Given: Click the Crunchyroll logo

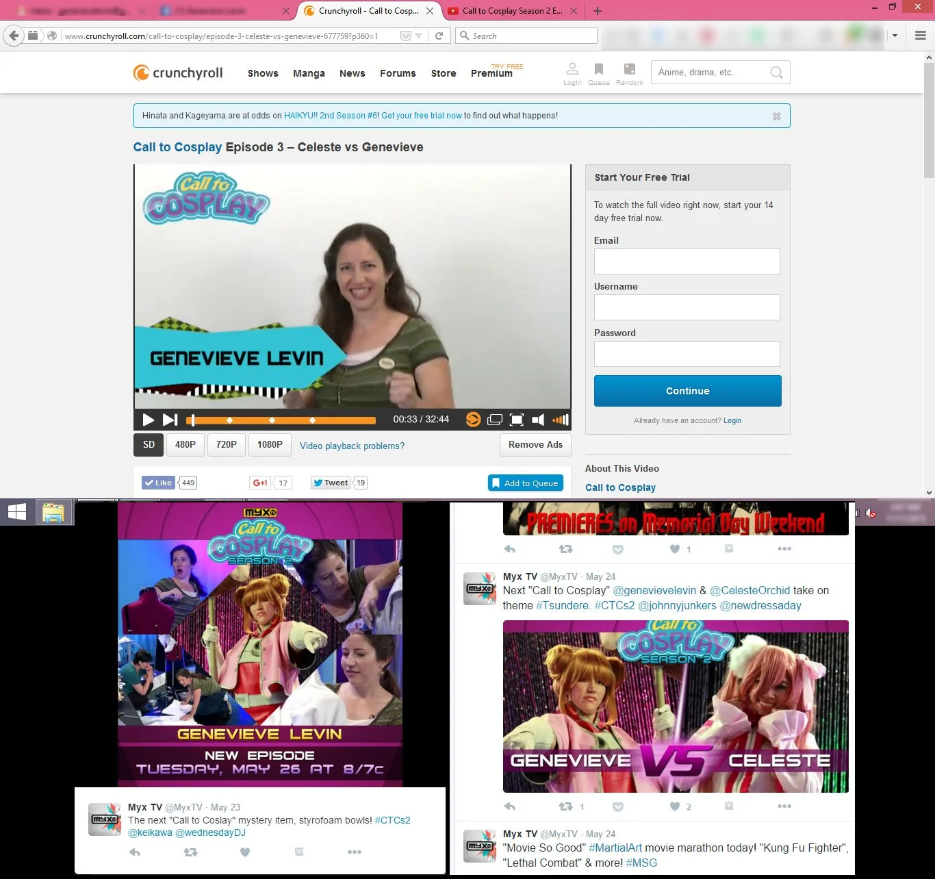Looking at the screenshot, I should [x=178, y=73].
